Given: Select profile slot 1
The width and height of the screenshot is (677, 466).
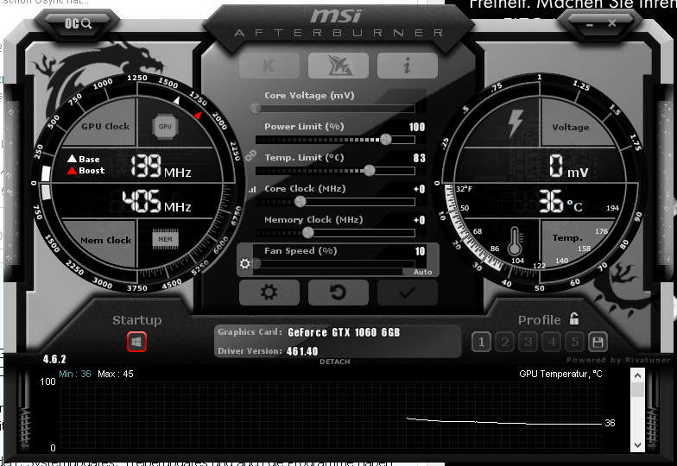Looking at the screenshot, I should point(482,342).
